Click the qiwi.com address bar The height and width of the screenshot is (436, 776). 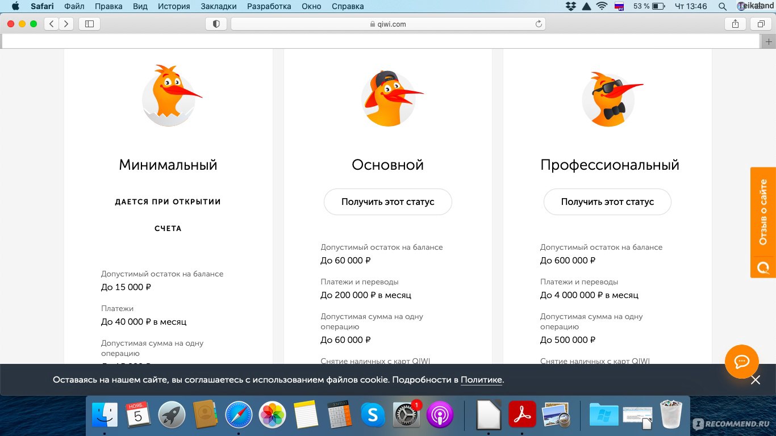(388, 24)
